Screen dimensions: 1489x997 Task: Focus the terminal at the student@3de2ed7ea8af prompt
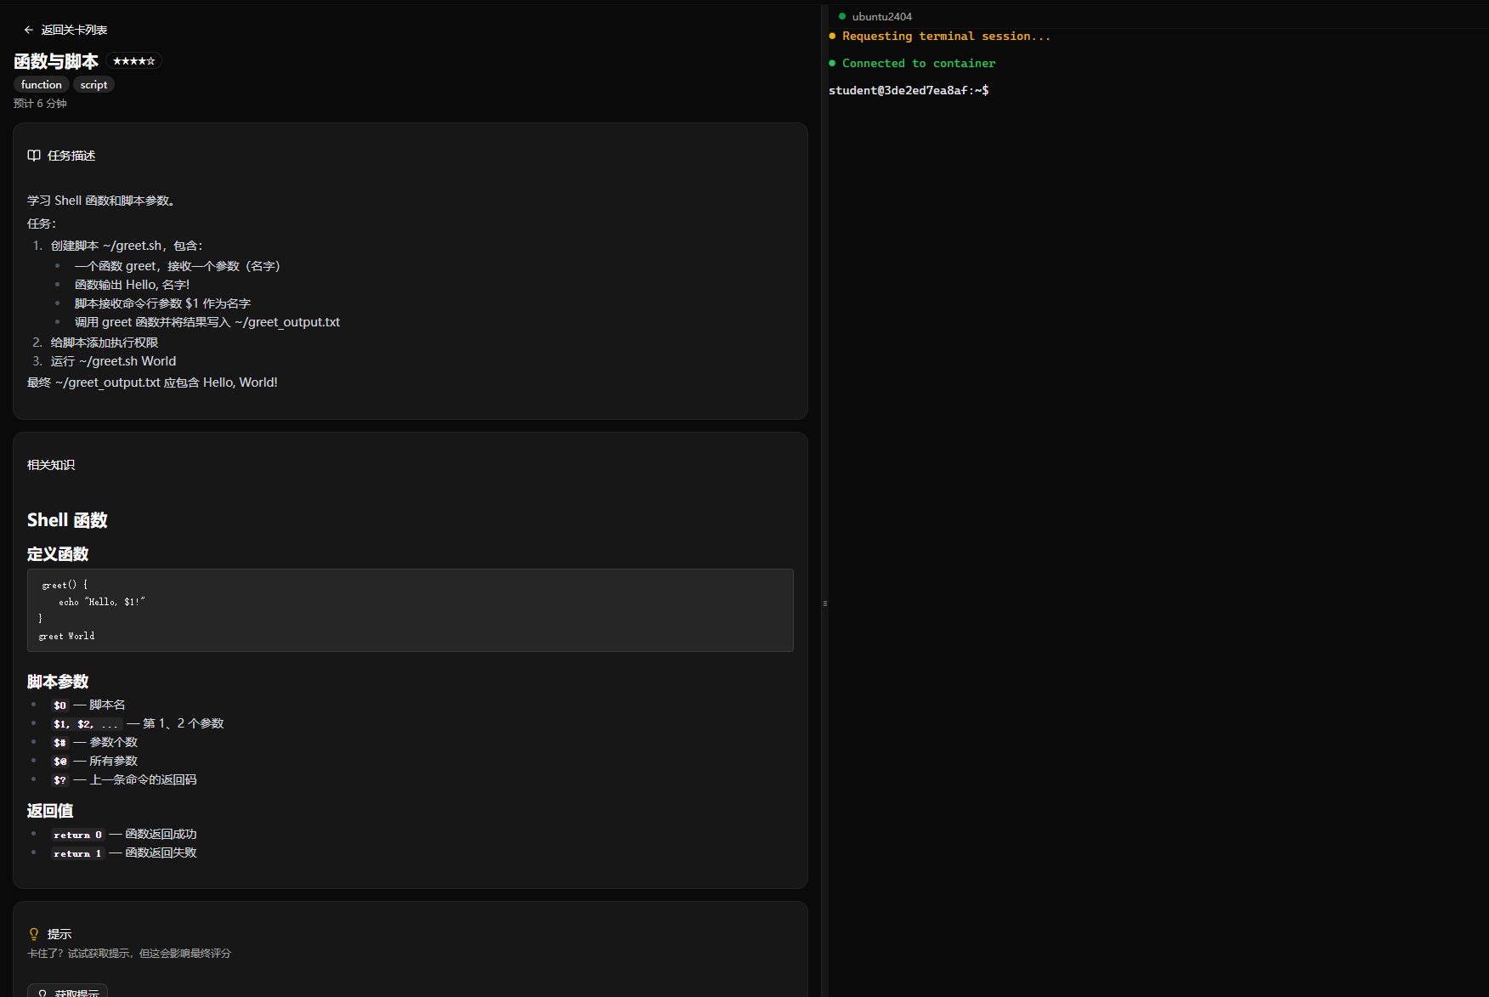tap(909, 90)
